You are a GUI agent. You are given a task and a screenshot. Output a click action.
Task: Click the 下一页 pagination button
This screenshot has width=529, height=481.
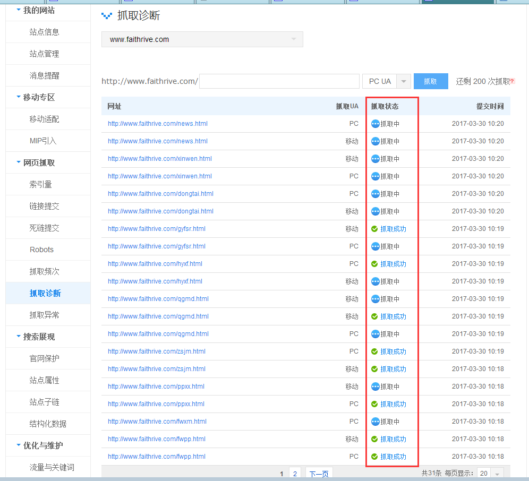319,474
